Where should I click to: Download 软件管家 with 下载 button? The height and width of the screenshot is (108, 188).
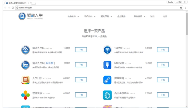tap(81, 95)
